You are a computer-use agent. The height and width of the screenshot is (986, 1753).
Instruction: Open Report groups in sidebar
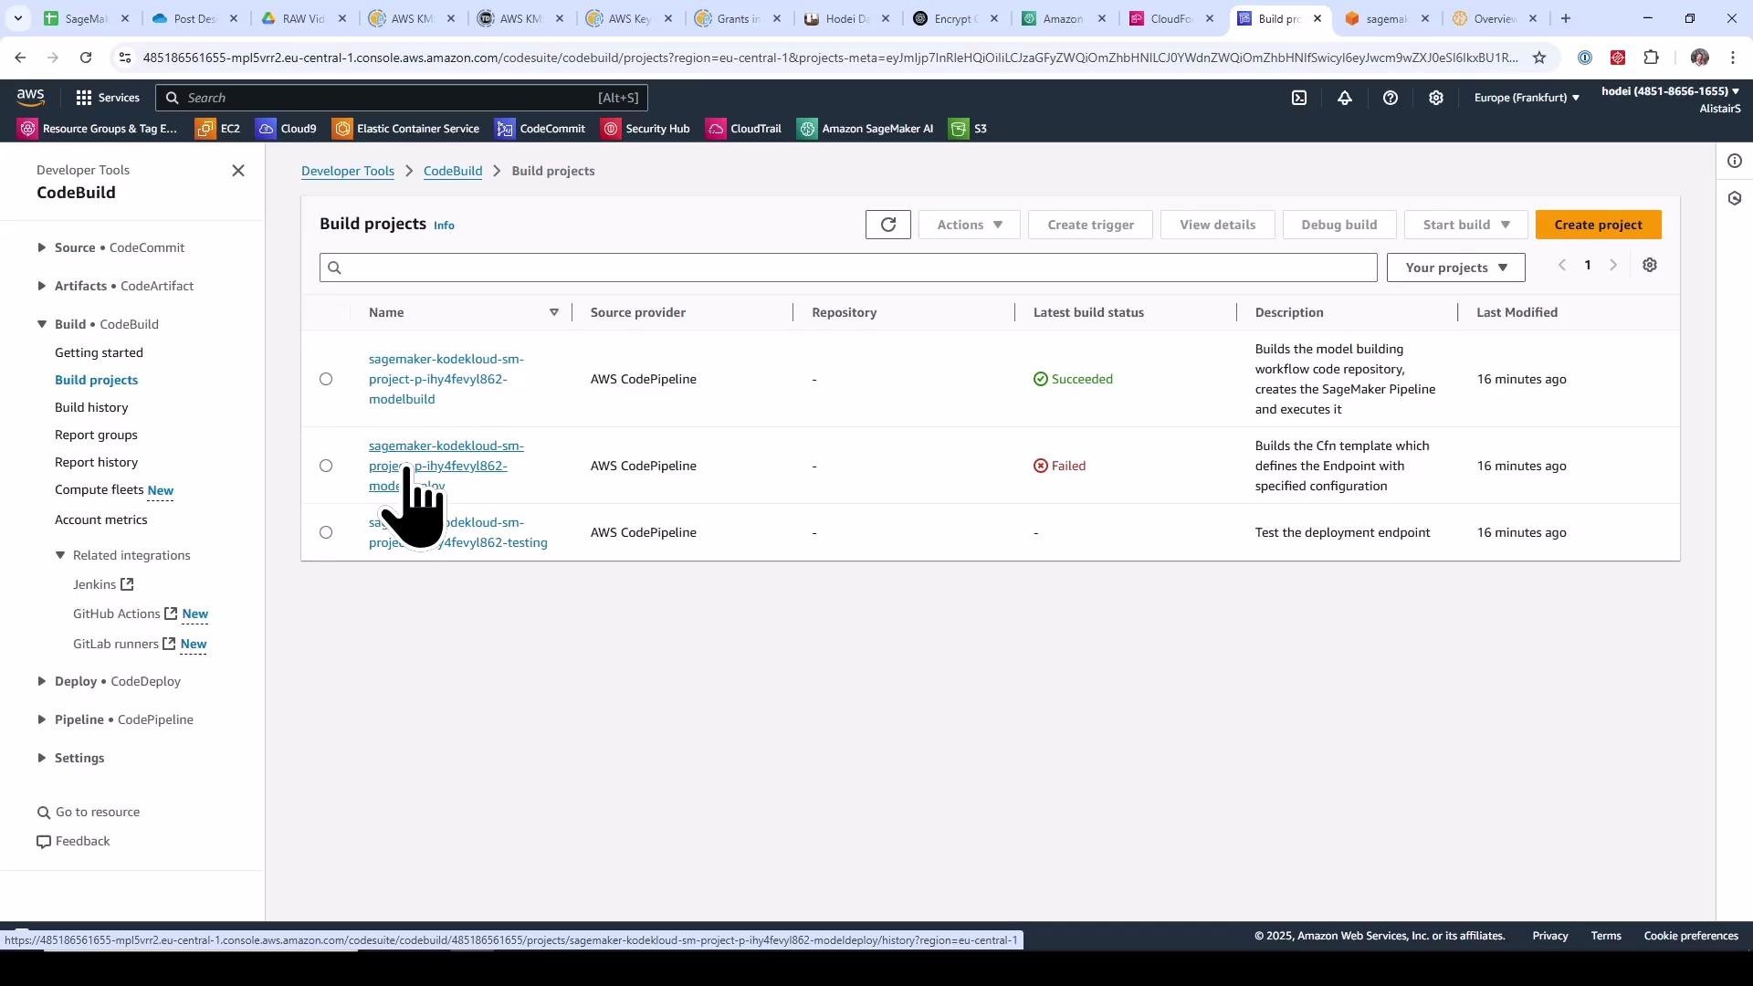(x=96, y=435)
